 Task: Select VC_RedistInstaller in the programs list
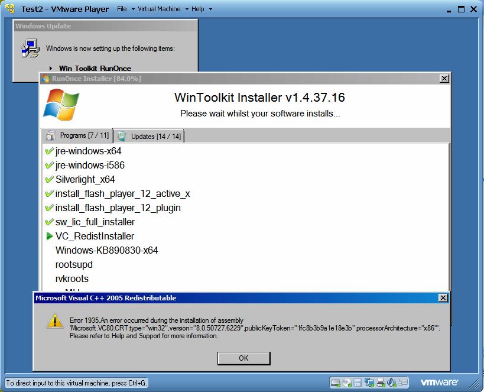pyautogui.click(x=95, y=236)
